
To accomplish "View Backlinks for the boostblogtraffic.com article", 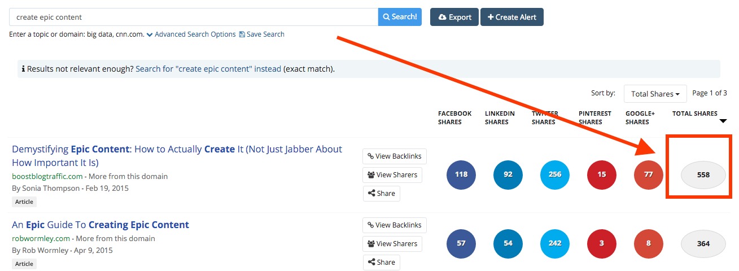I will tap(395, 156).
